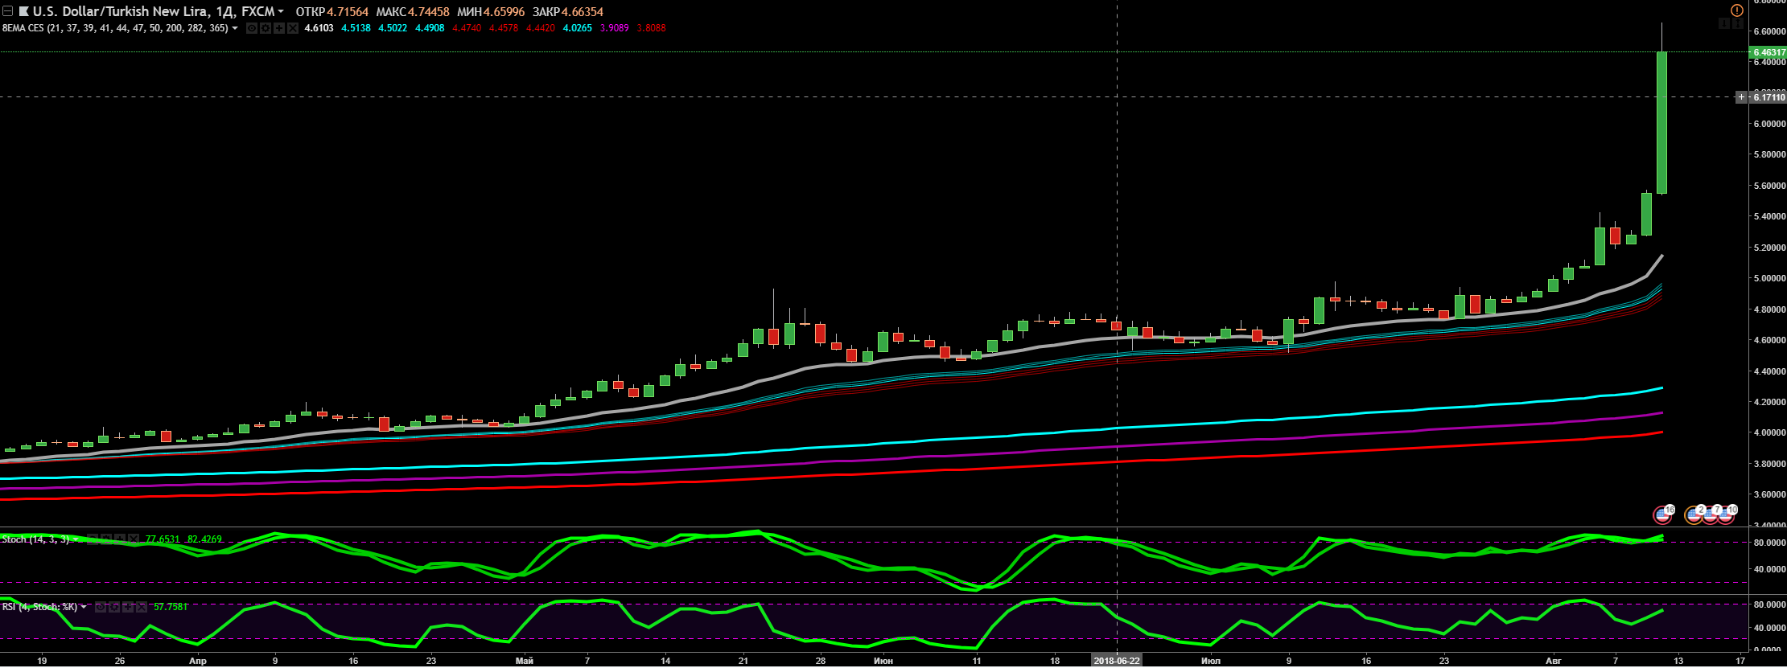This screenshot has height=668, width=1787.
Task: Click the high price value 4.74458
Action: 428,12
